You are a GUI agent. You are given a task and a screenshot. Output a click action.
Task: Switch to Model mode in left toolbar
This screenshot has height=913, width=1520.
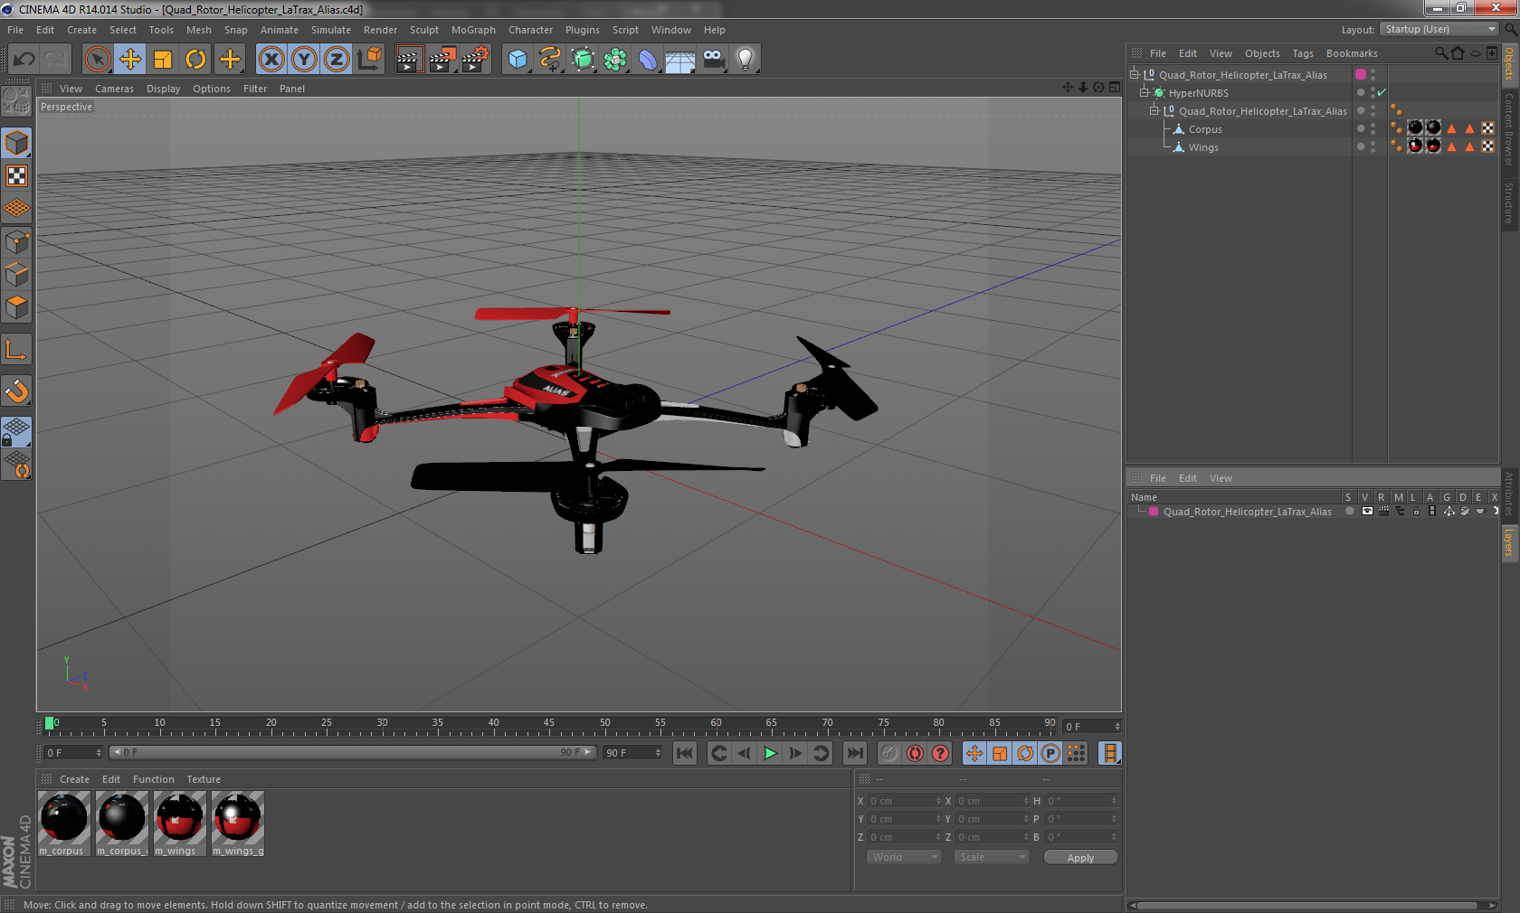coord(17,144)
